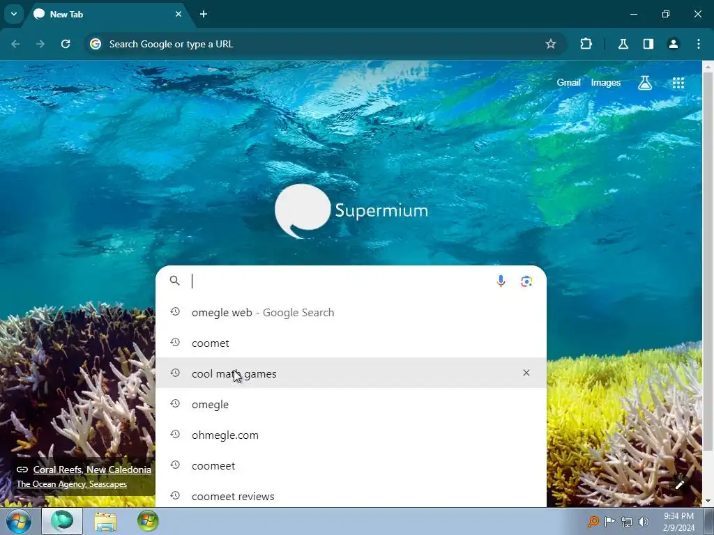Screen dimensions: 714x535
Task: Open the Windows flag taskbar app
Action: 148,521
